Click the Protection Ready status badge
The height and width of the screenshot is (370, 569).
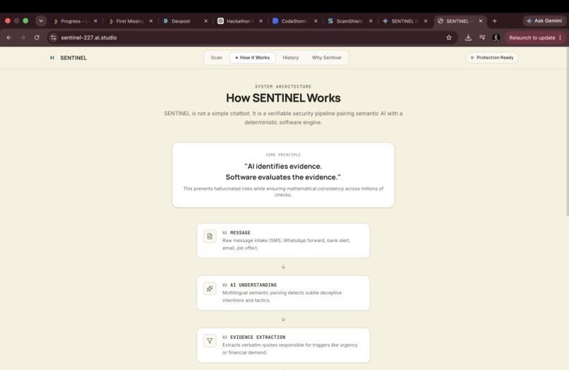[492, 58]
